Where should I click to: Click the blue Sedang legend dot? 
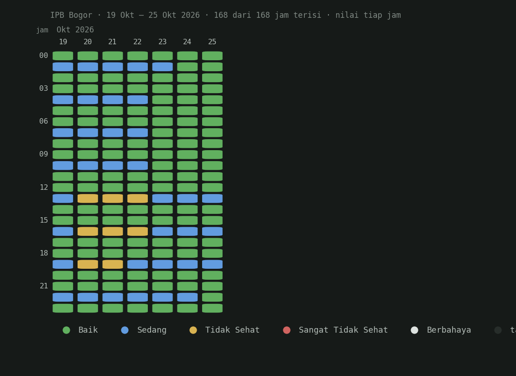[125, 330]
